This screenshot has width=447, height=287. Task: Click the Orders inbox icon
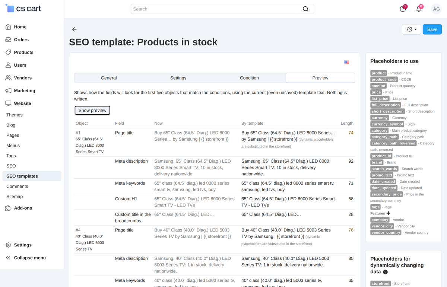click(x=8, y=39)
